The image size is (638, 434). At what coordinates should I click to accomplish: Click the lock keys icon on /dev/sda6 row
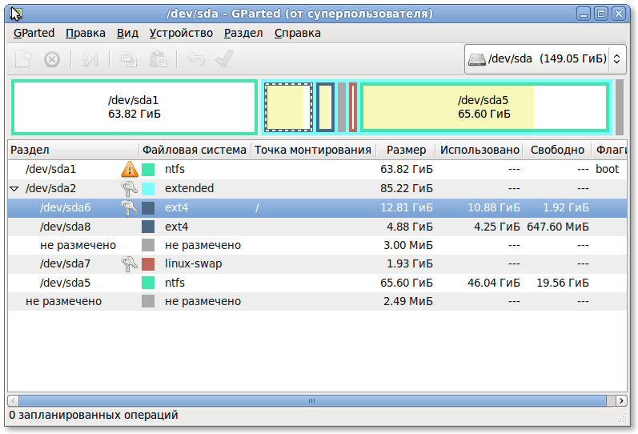[130, 207]
